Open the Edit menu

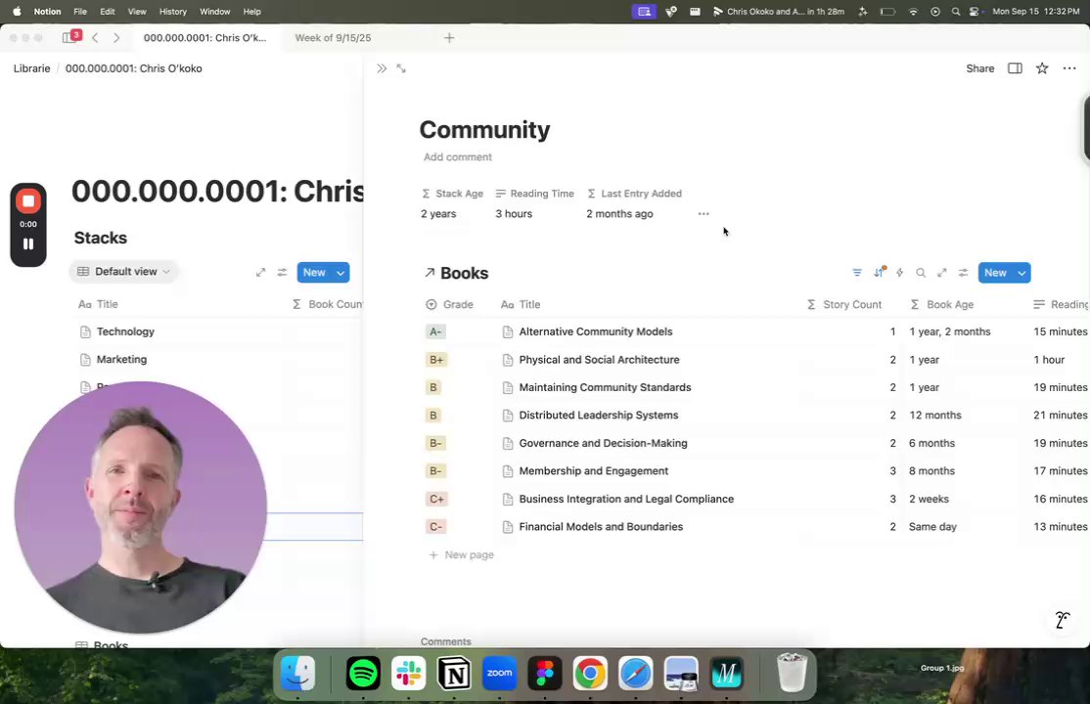click(107, 11)
